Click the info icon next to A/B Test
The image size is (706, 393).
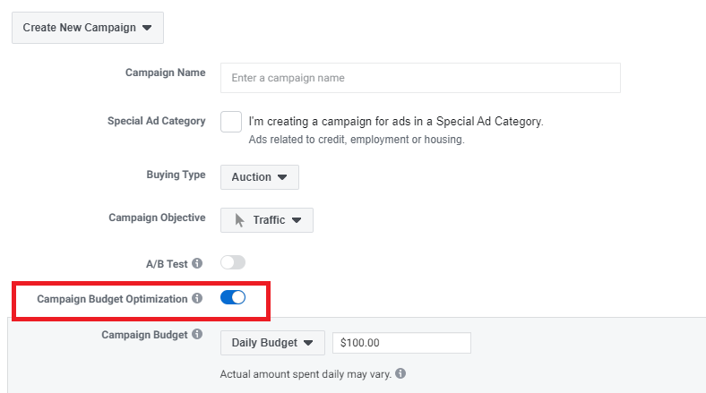[197, 263]
